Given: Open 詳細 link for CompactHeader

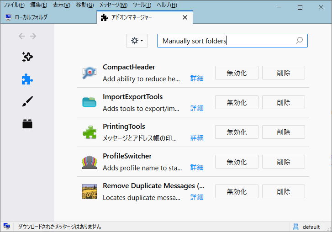Looking at the screenshot, I should point(197,79).
